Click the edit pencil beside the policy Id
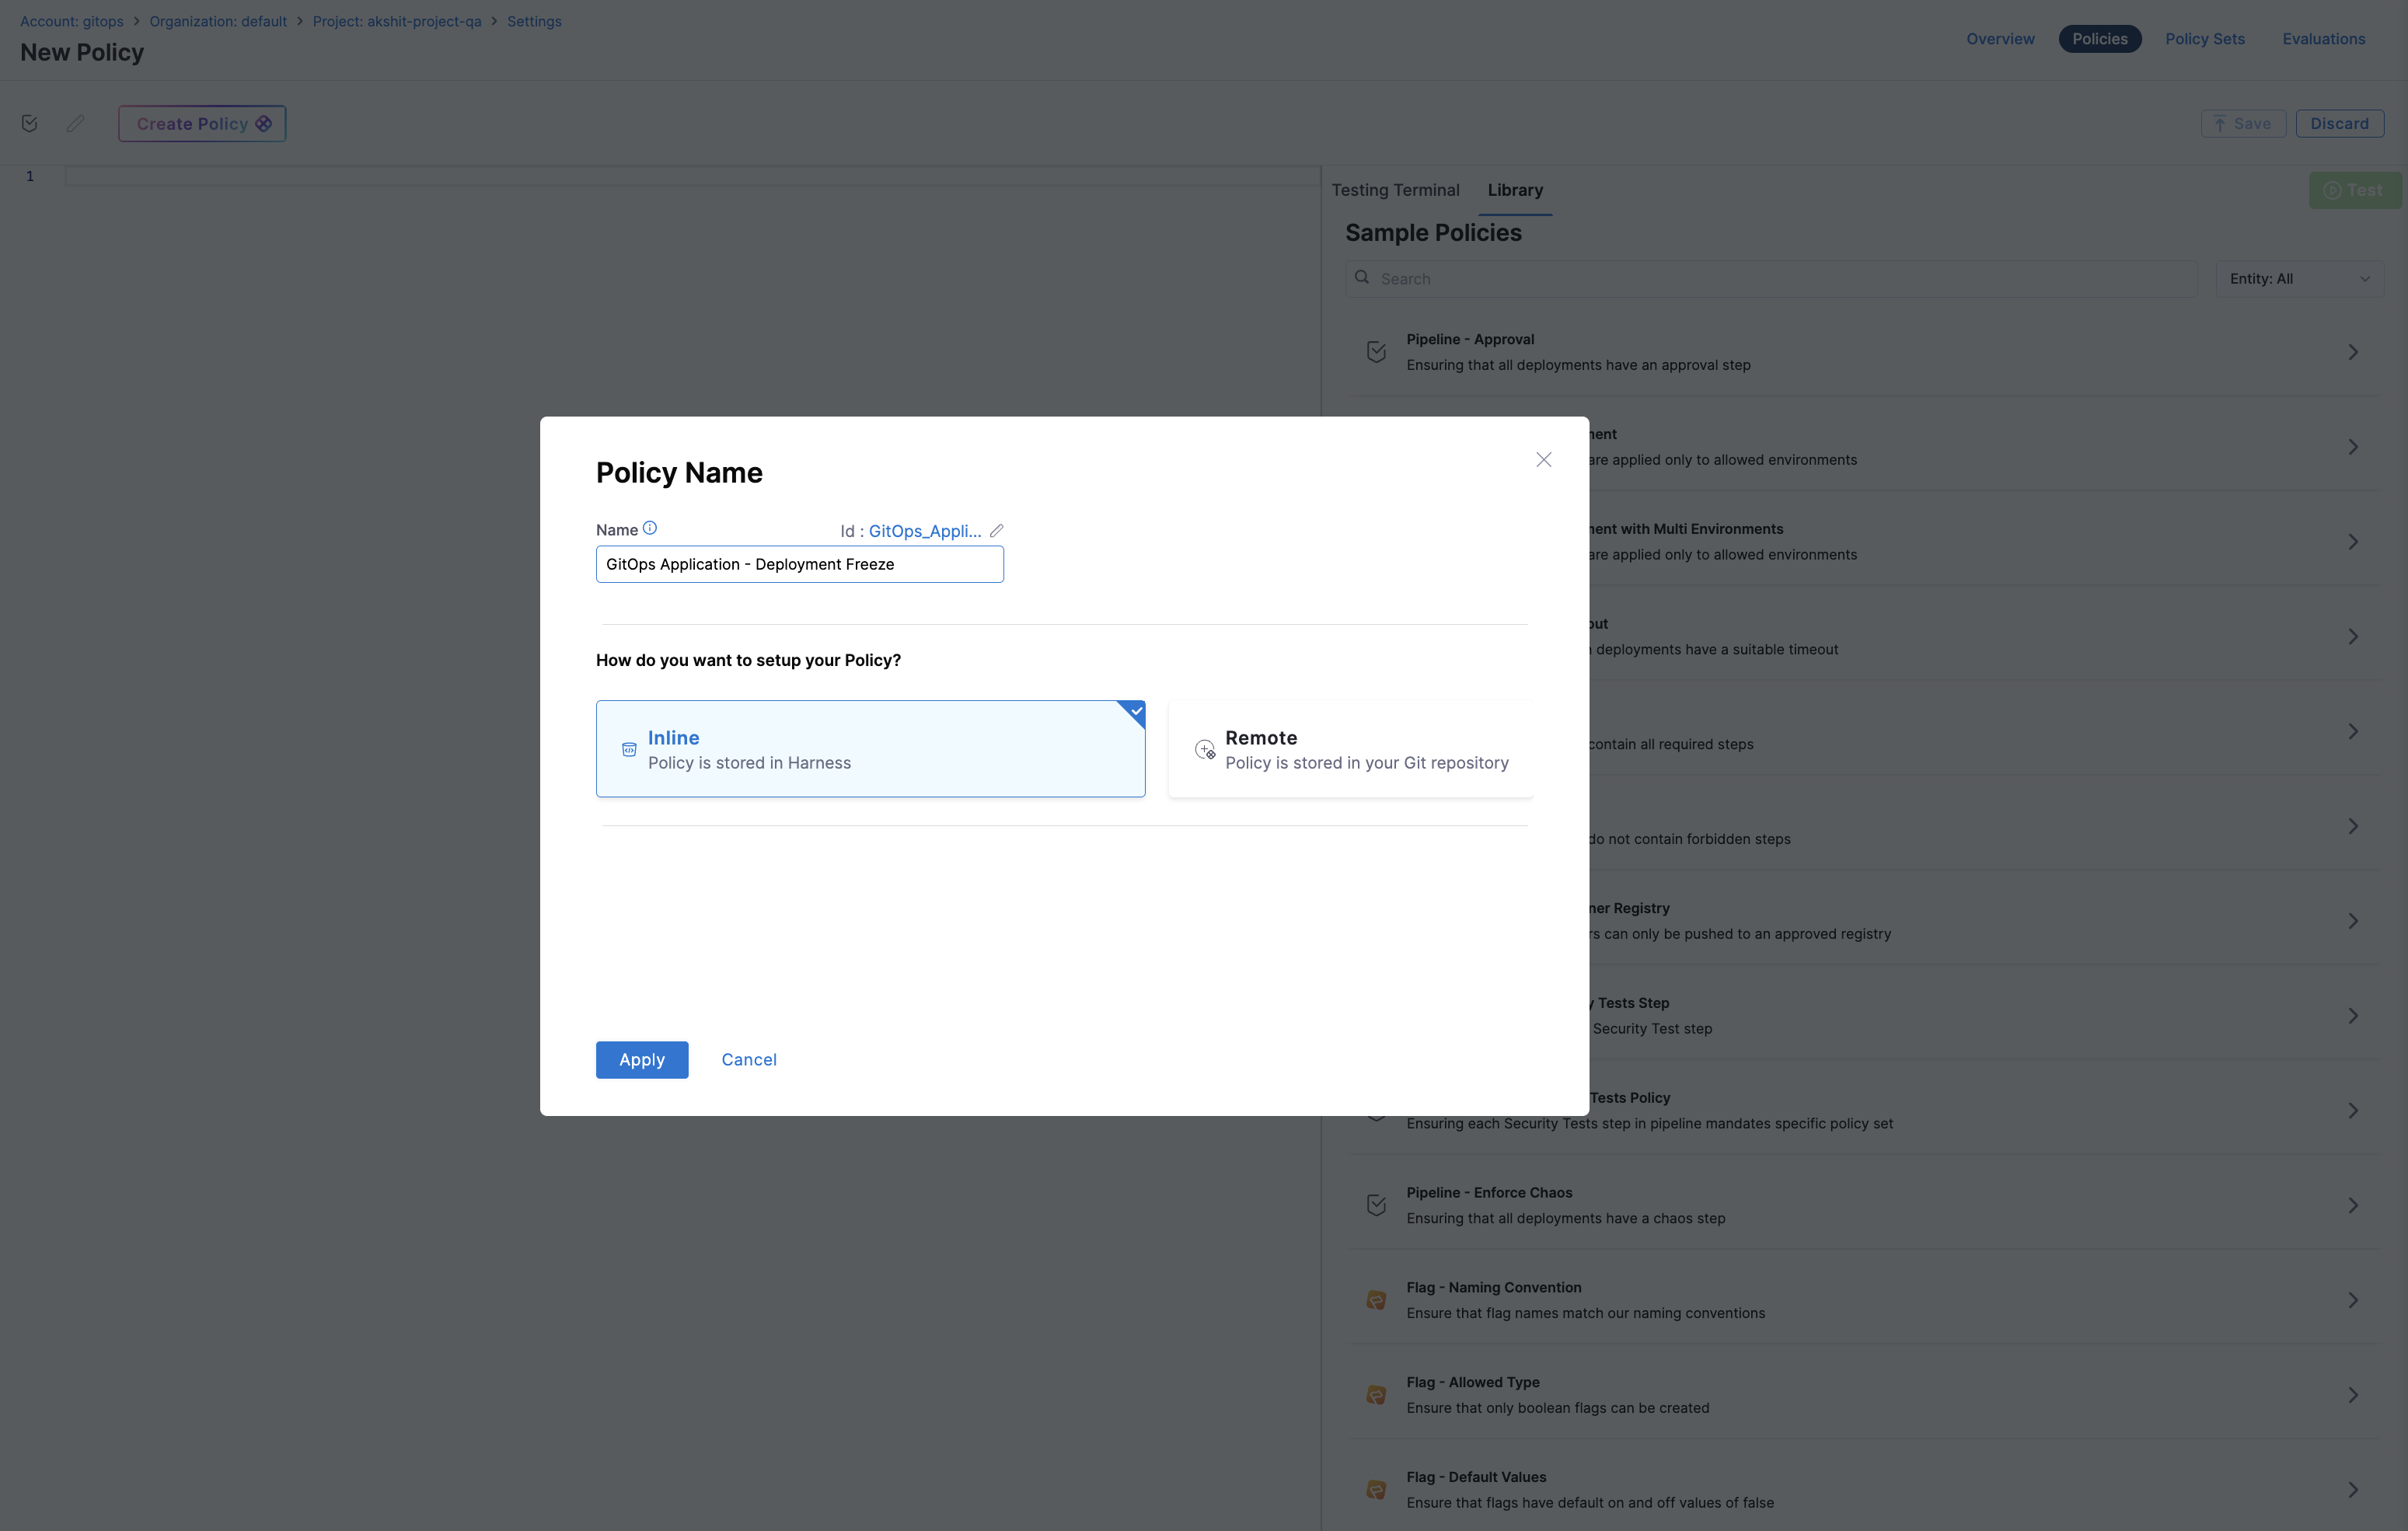 996,531
